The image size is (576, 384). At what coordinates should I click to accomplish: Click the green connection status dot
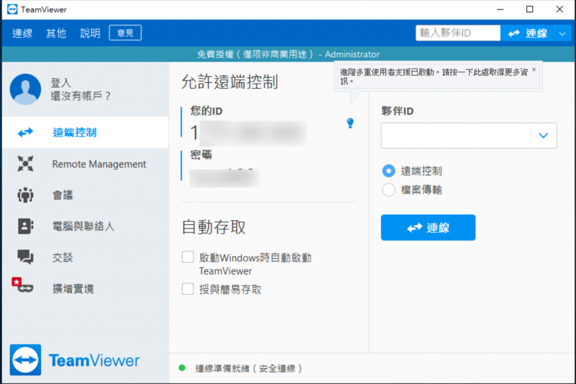point(182,368)
